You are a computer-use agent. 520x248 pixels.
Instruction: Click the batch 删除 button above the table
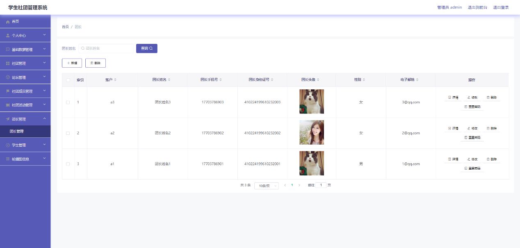tap(96, 63)
